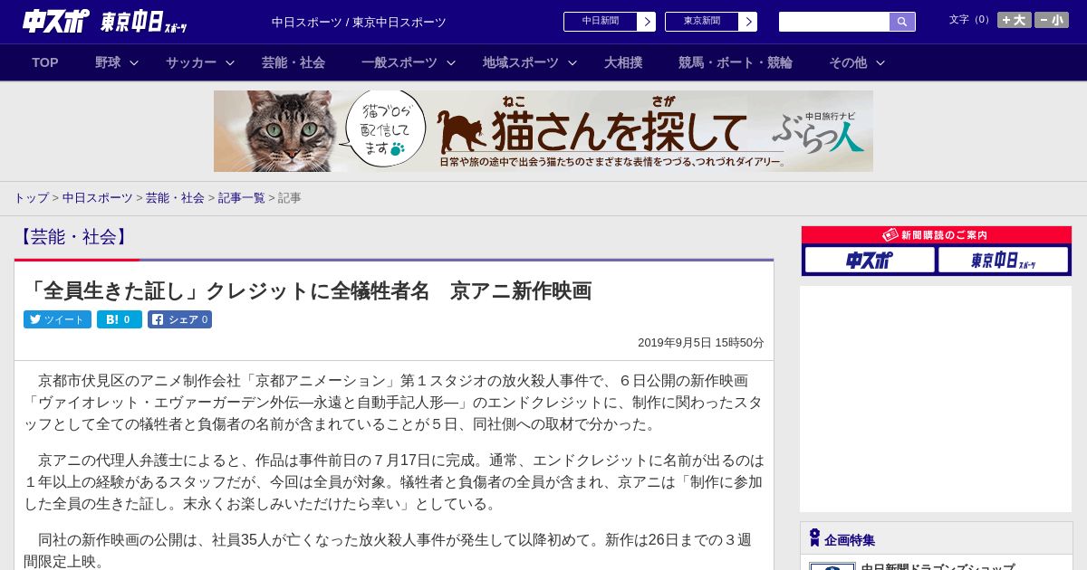Increase font size with the 大 button
Viewport: 1087px width, 570px height.
(x=1015, y=20)
